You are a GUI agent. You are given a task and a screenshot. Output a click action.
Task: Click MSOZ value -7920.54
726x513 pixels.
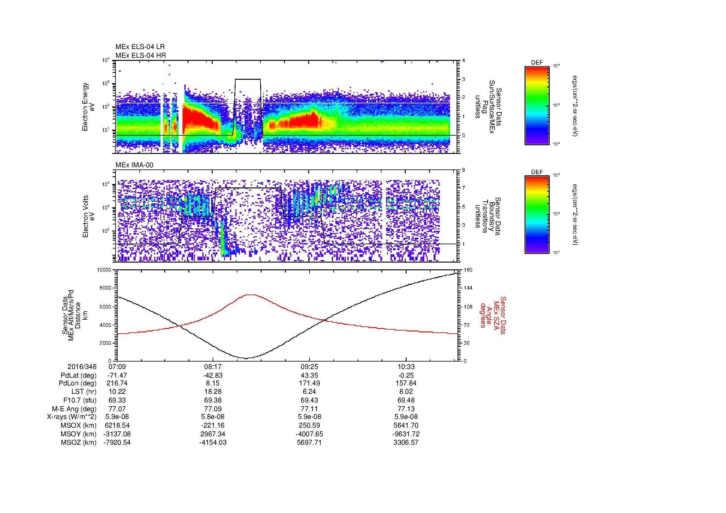click(117, 443)
